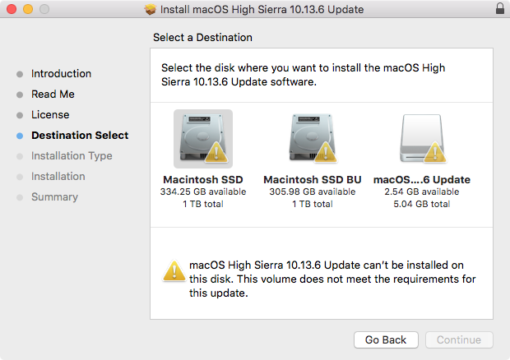This screenshot has height=360, width=510.
Task: Open the Read Me step
Action: pos(53,94)
